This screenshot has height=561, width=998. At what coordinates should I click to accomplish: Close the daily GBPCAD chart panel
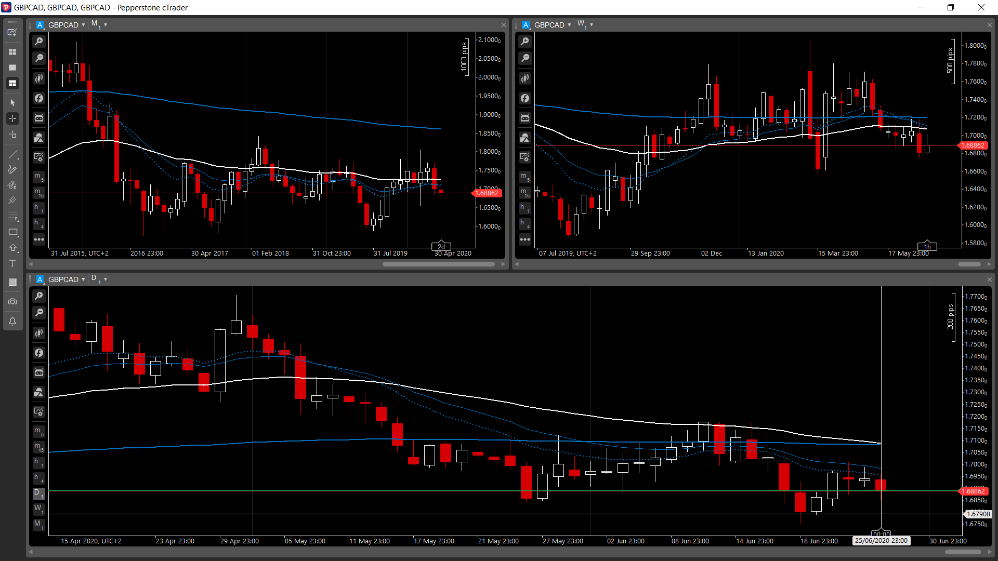[989, 279]
